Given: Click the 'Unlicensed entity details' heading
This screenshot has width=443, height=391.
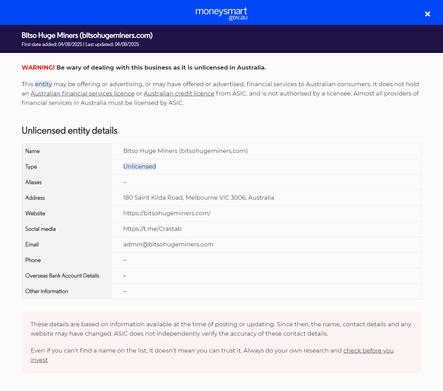Looking at the screenshot, I should point(69,130).
